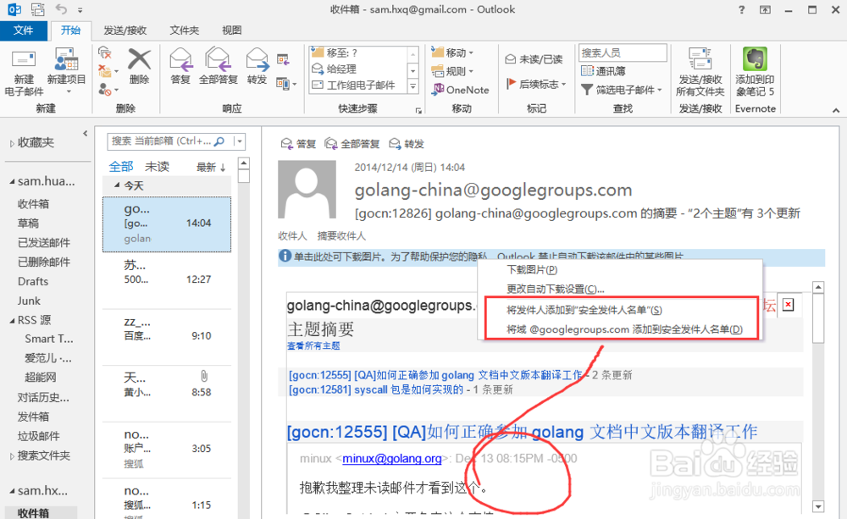This screenshot has width=847, height=519.
Task: Switch to the 视图 ribbon tab
Action: [232, 30]
